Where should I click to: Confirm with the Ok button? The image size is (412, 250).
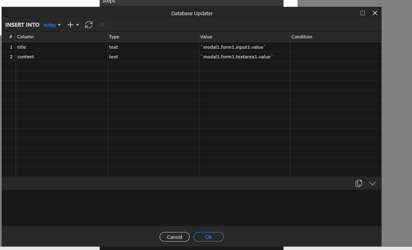(x=208, y=237)
